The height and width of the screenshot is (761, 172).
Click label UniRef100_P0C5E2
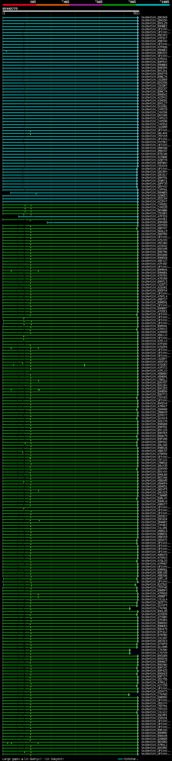(154, 142)
